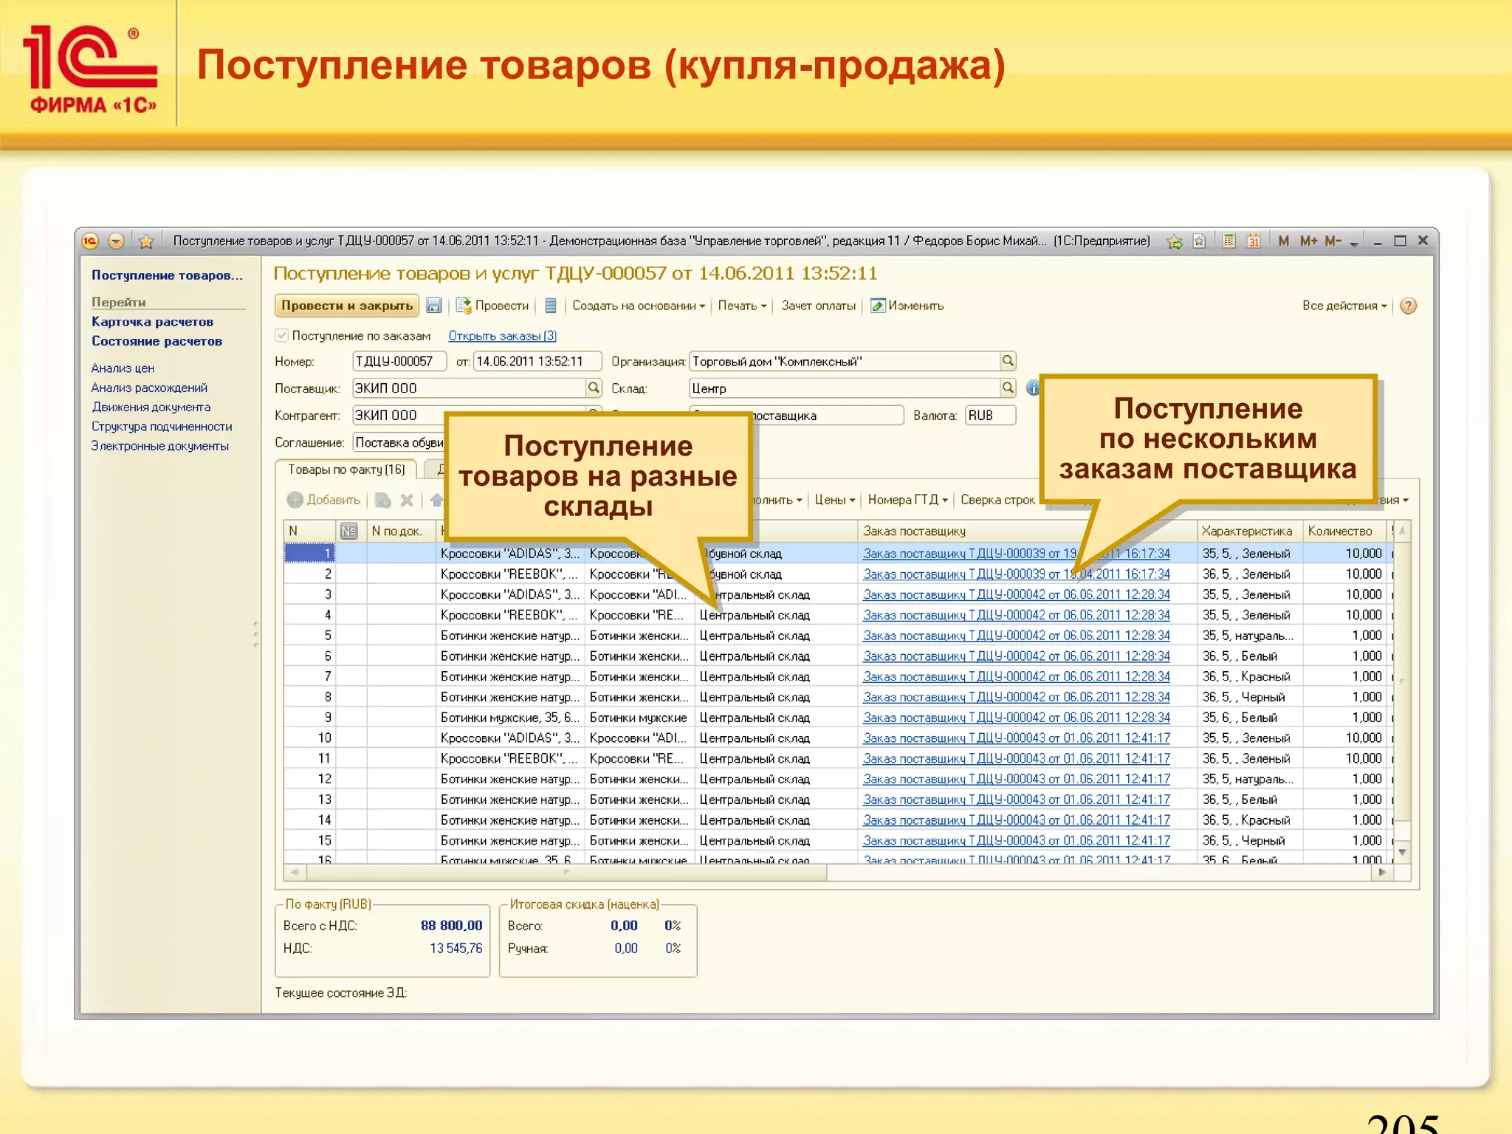This screenshot has width=1512, height=1134.
Task: Click Количество column header
Action: [x=1345, y=531]
